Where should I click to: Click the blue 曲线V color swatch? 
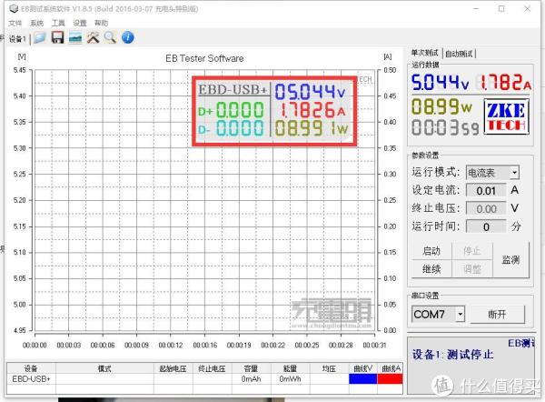[362, 378]
